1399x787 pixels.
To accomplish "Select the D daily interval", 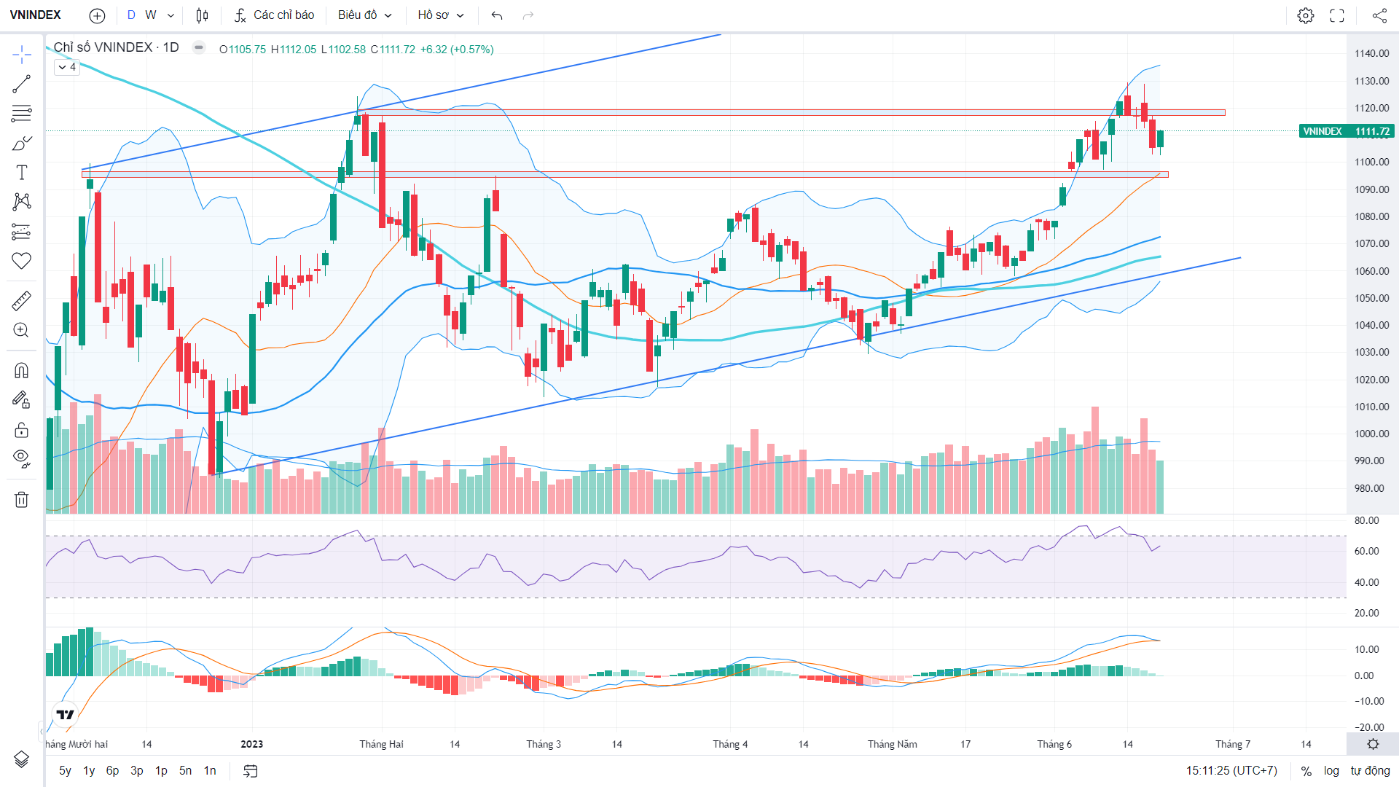I will [x=131, y=15].
